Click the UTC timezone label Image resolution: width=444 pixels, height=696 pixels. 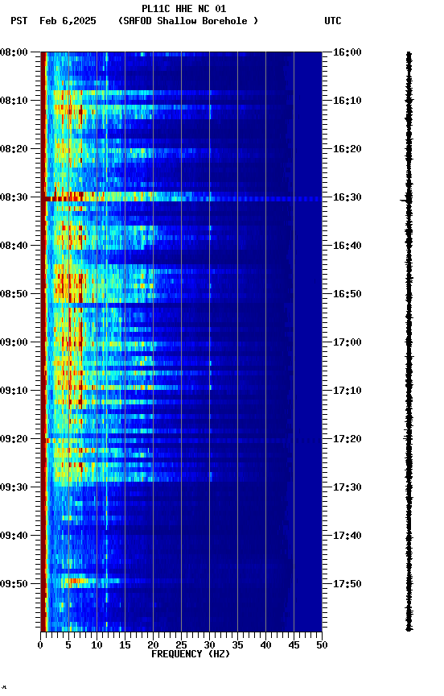(333, 21)
